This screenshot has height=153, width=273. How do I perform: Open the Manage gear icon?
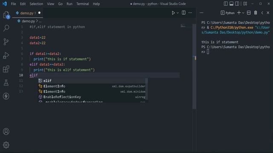6,145
